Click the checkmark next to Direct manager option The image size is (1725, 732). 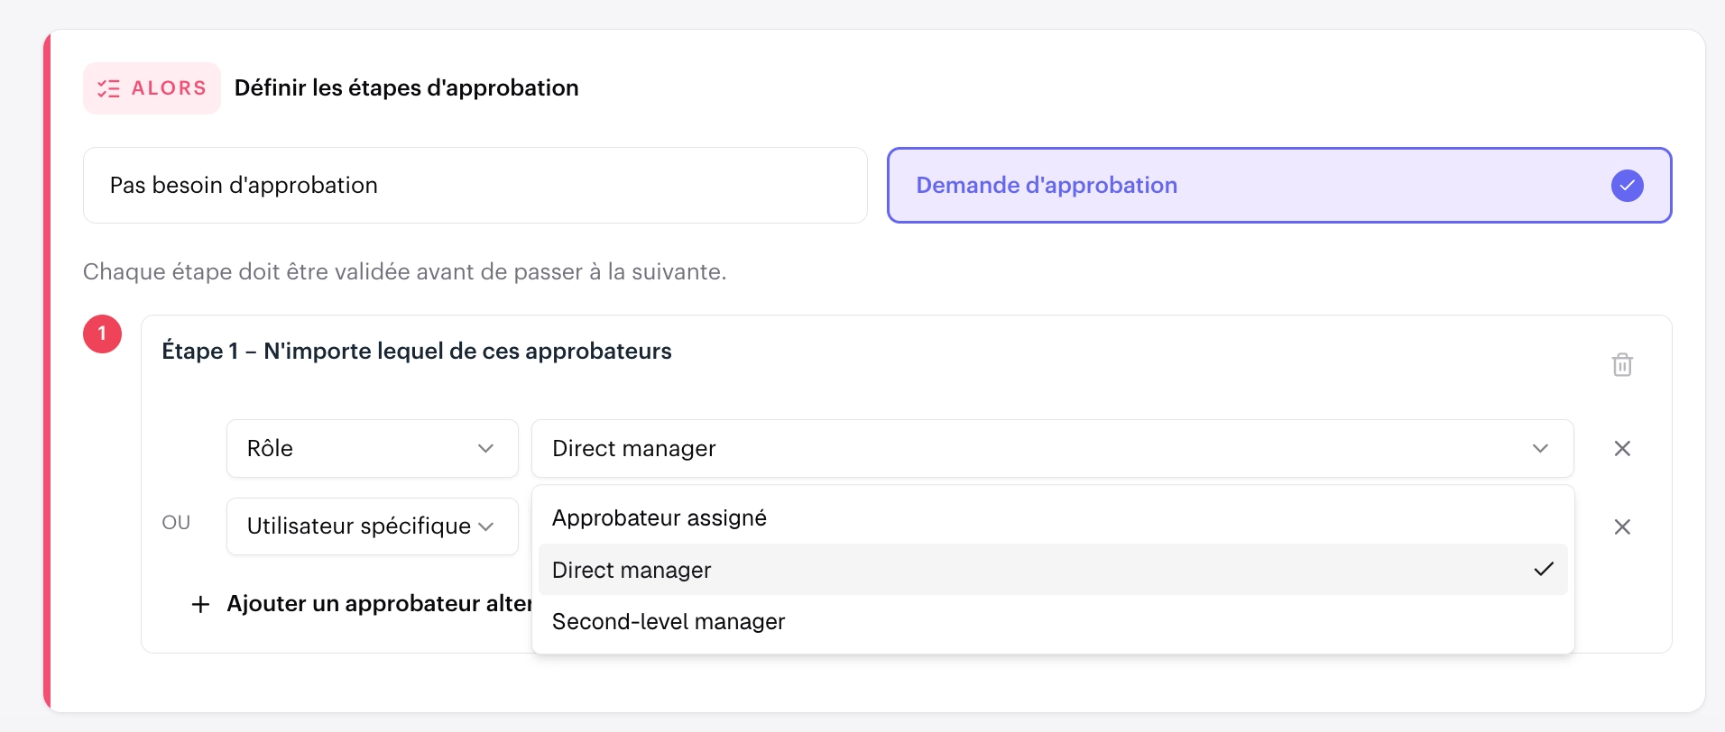(x=1544, y=569)
